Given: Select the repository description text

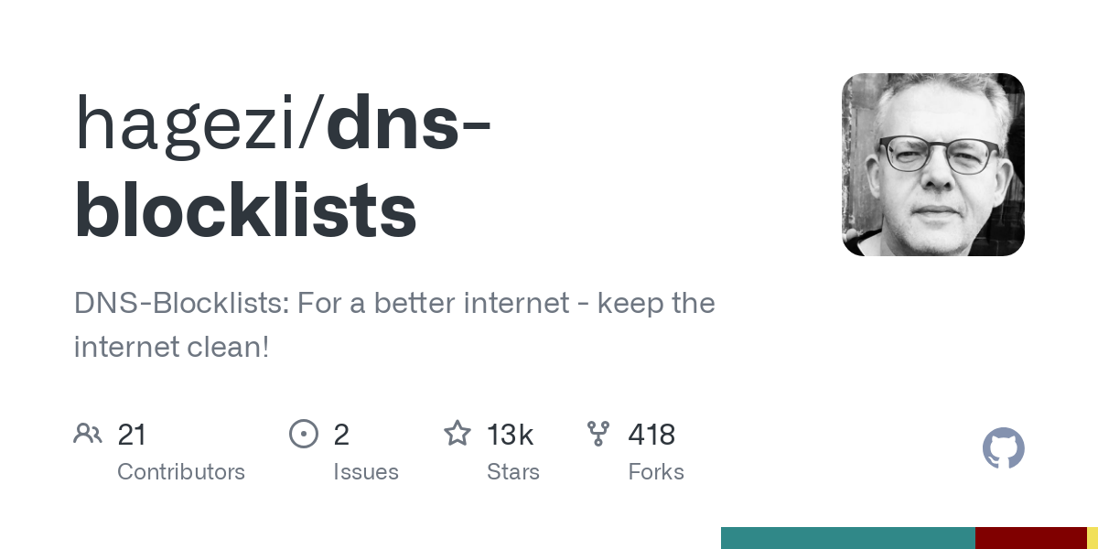Looking at the screenshot, I should 394,325.
